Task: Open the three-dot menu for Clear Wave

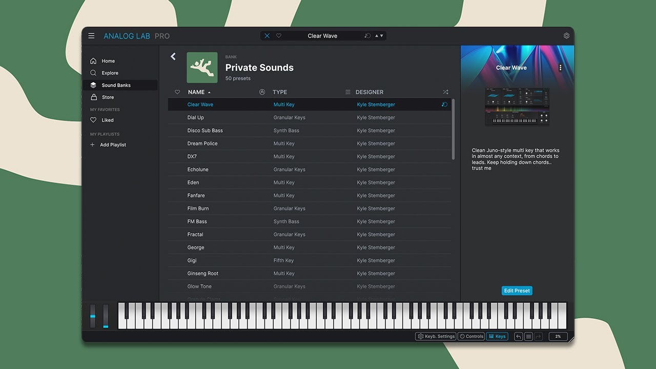Action: 561,68
